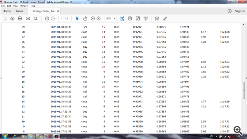Click the read mode keyboard icon
The height and width of the screenshot is (139, 247).
point(146,18)
